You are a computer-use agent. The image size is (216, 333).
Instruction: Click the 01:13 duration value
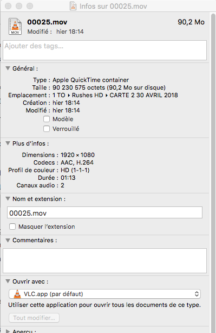[68, 178]
